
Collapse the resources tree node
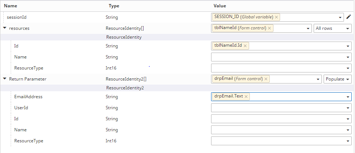tap(4, 28)
